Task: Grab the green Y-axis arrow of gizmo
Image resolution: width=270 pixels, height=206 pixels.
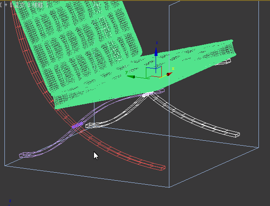Action: (131, 77)
